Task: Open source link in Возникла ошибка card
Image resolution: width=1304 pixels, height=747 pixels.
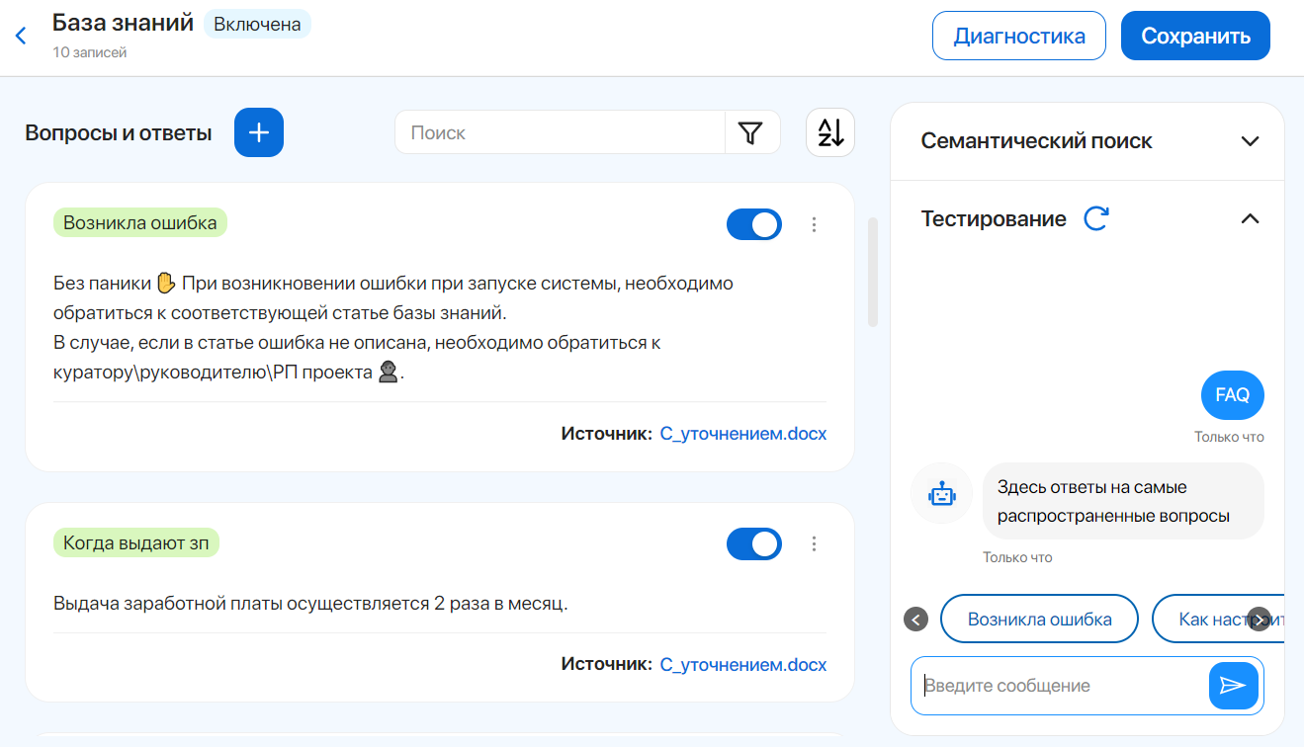Action: click(x=742, y=433)
